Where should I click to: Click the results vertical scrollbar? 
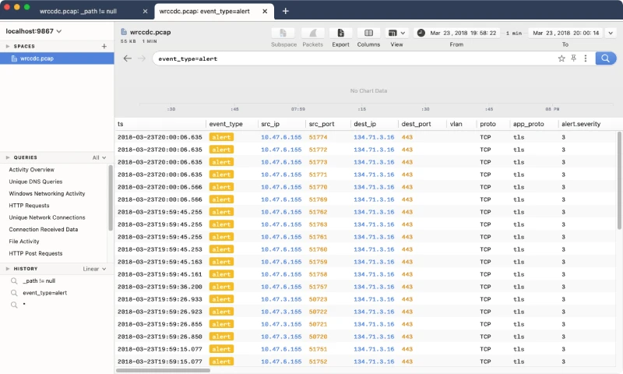coord(619,181)
